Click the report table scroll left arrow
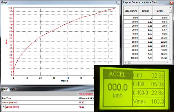Viewport: 174px width, 112px height. coord(125,63)
